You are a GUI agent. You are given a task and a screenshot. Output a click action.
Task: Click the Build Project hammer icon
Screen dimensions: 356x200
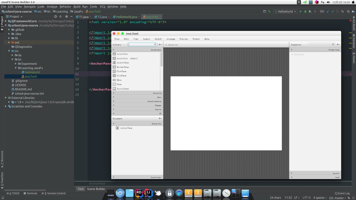[269, 12]
